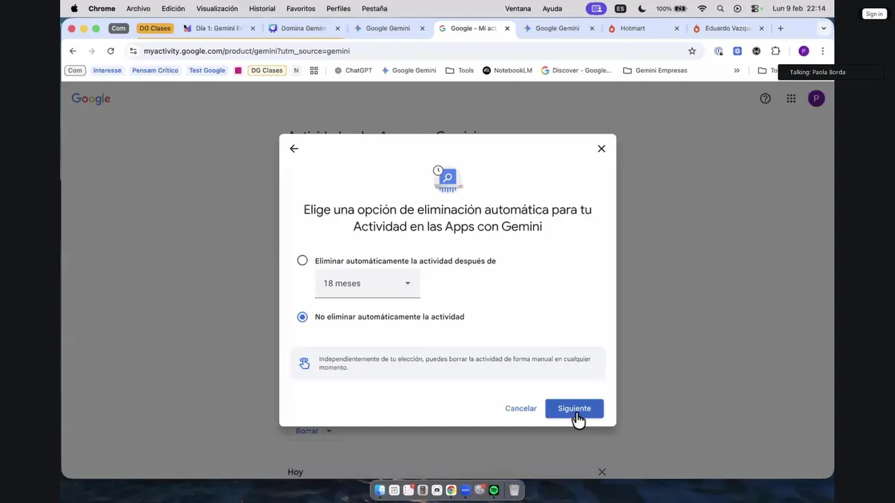Open the "18 meses" duration dropdown
The width and height of the screenshot is (895, 503).
pyautogui.click(x=367, y=283)
